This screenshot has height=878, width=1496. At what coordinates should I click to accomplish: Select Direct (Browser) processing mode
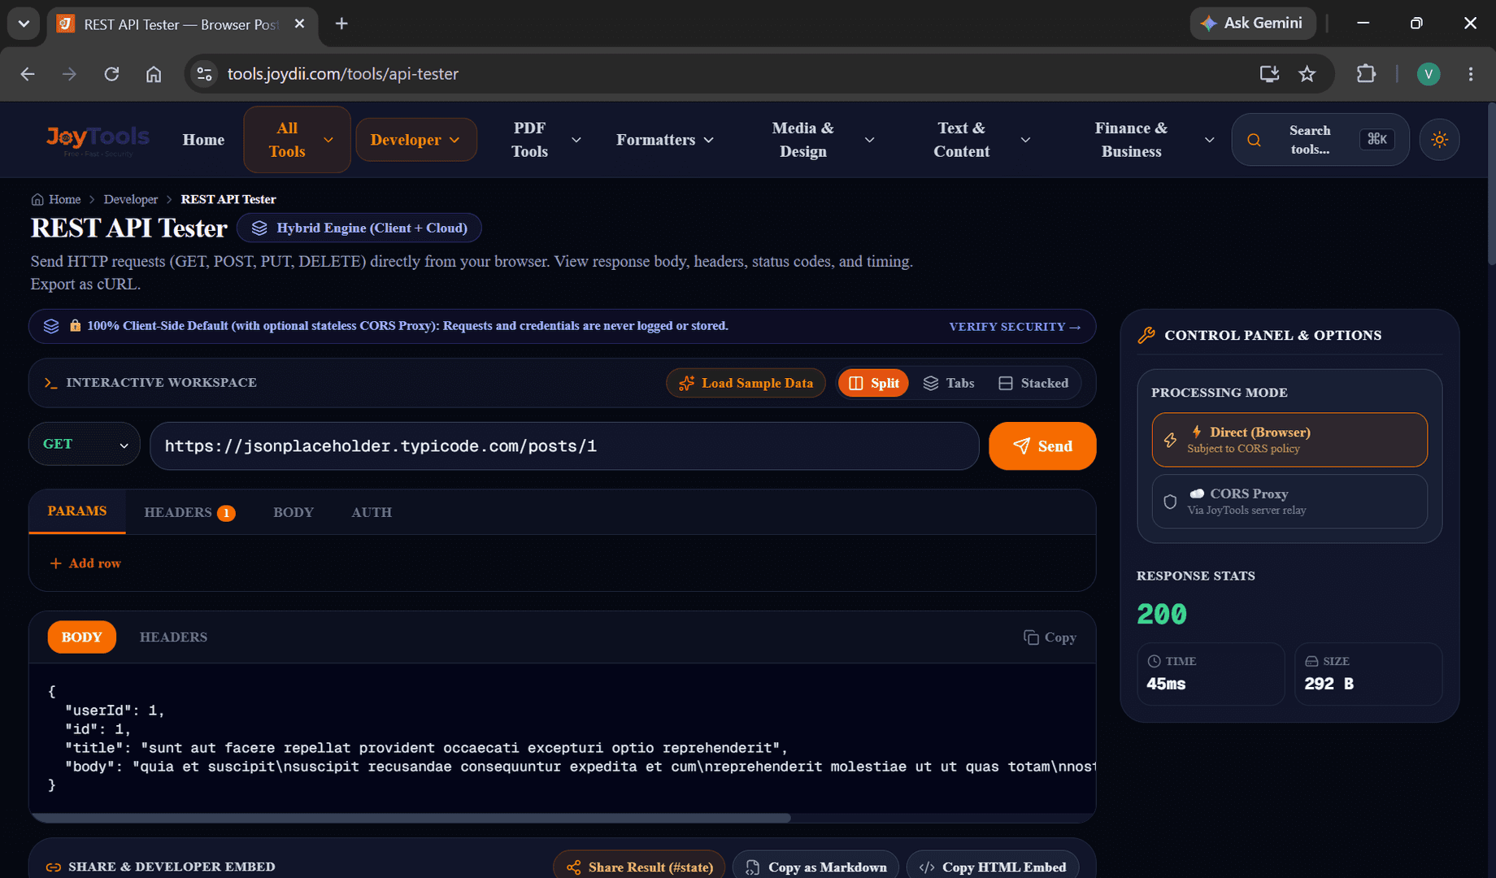point(1289,440)
